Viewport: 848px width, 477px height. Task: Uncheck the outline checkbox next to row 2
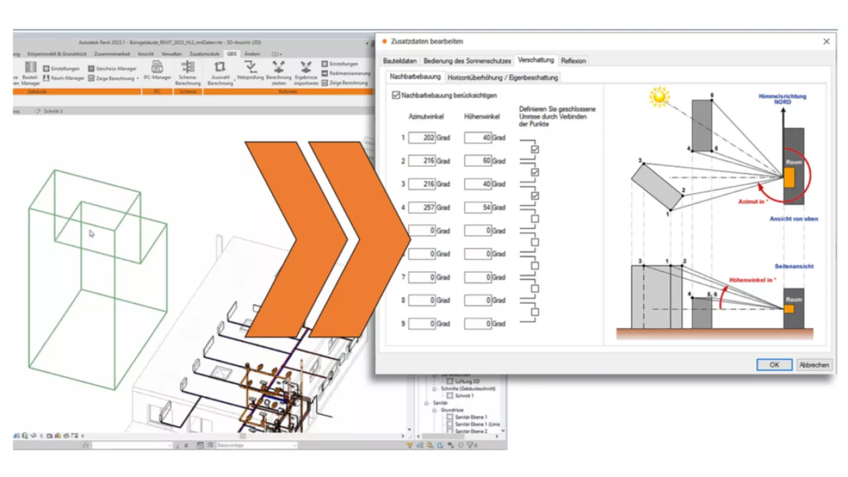coord(535,172)
